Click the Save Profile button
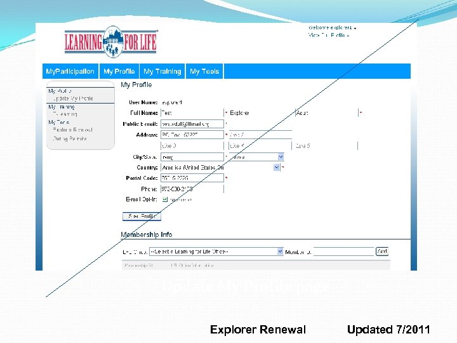Image resolution: width=457 pixels, height=343 pixels. pyautogui.click(x=142, y=216)
